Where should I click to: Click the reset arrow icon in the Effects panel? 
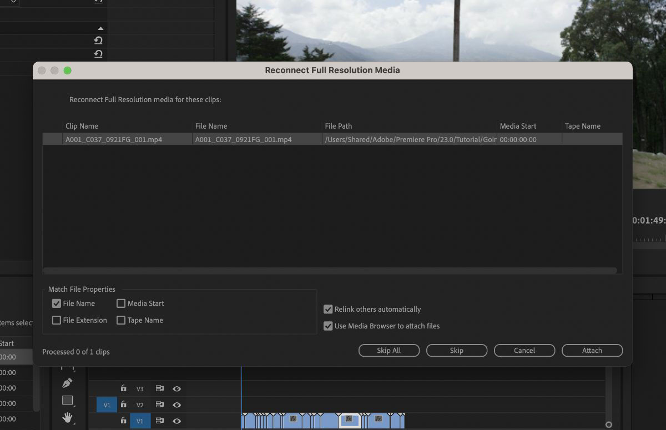click(98, 40)
